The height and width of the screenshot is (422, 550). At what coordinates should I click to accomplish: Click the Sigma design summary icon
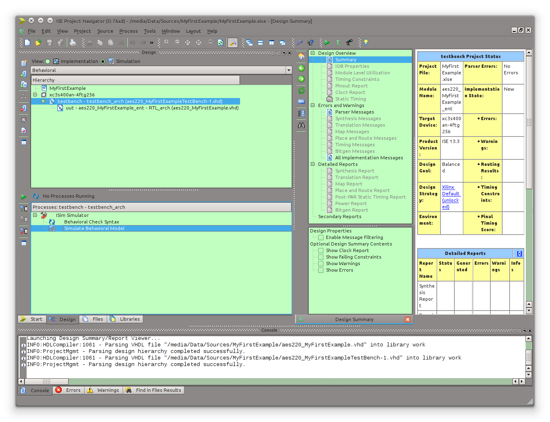point(338,42)
